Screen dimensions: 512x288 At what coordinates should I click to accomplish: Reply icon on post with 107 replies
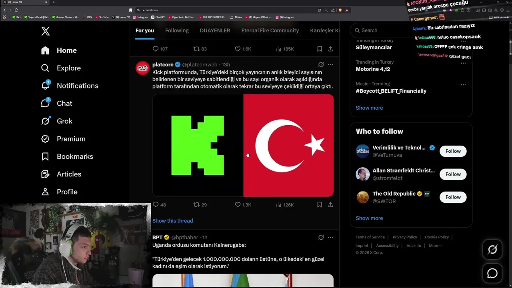coord(160,49)
